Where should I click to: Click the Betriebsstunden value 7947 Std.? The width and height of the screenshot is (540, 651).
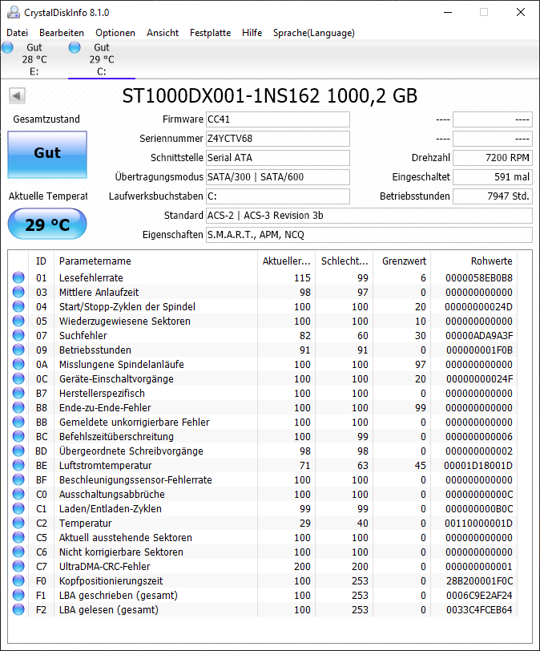[x=493, y=196]
